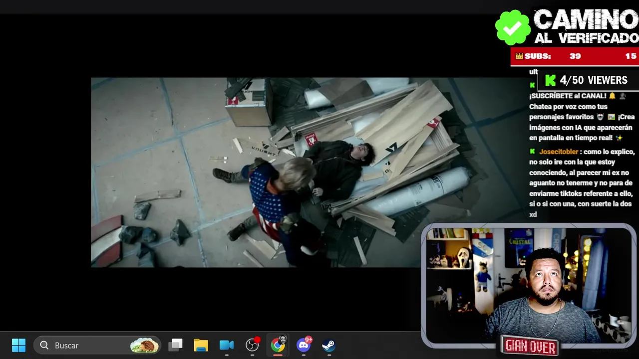Click the green verified checkmark badge
Screen dimensions: 639x359
tap(513, 27)
